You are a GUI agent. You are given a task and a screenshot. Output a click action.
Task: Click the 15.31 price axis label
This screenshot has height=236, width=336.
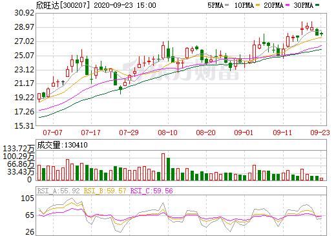(x=25, y=125)
